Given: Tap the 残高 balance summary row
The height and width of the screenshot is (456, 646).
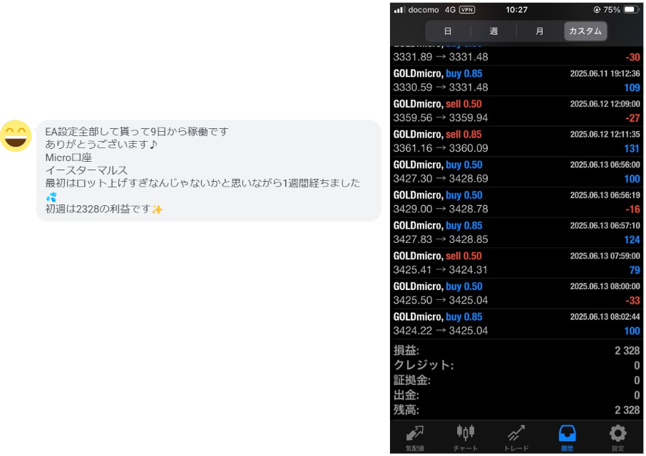Looking at the screenshot, I should pos(517,410).
